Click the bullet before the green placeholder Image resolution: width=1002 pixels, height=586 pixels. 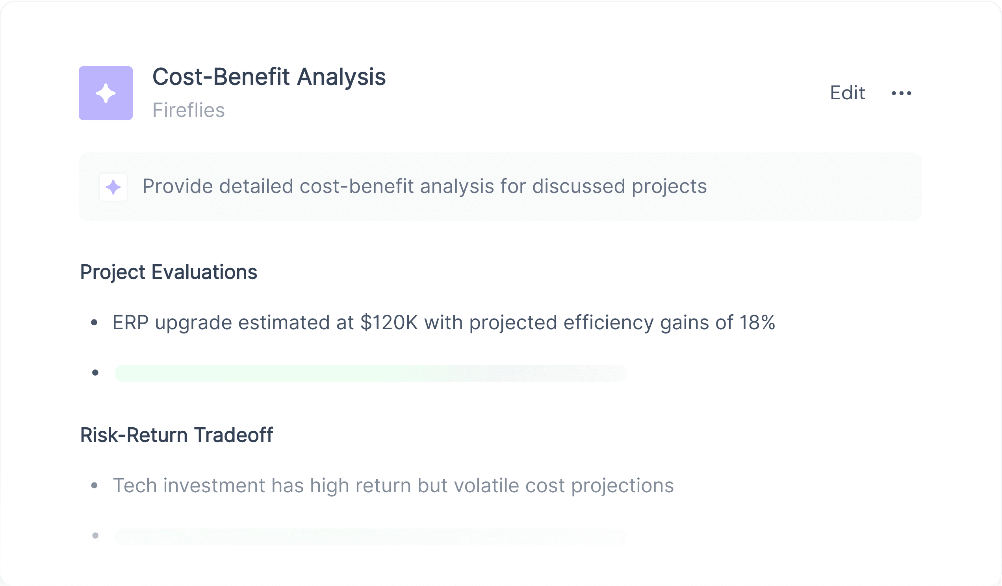pos(95,373)
